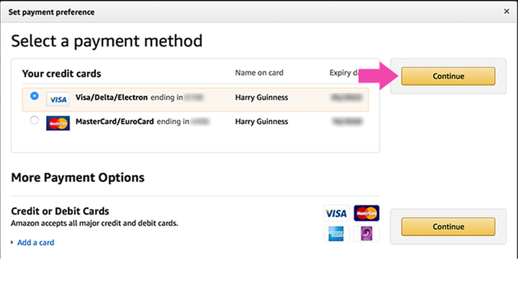Click the purple swirl card icon

tap(366, 233)
